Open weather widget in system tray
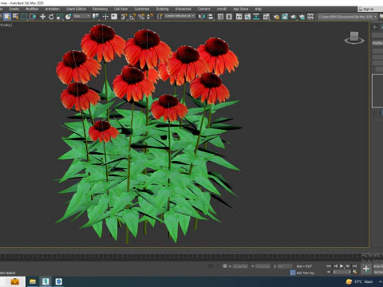Image resolution: width=383 pixels, height=287 pixels. (359, 281)
